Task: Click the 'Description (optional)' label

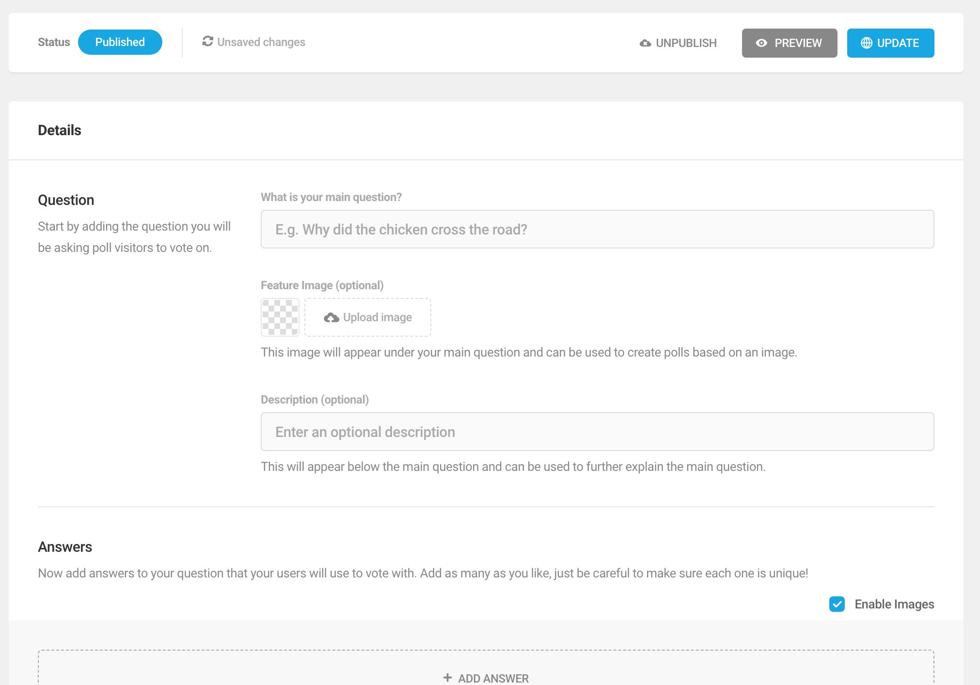Action: click(315, 400)
